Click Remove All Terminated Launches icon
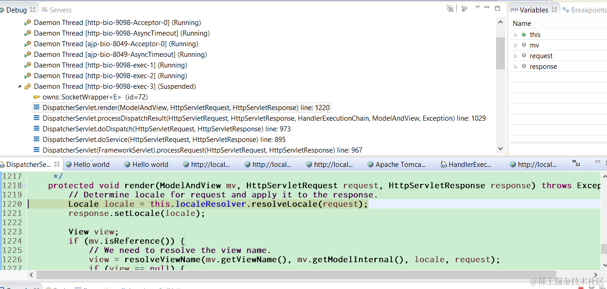 [450, 8]
